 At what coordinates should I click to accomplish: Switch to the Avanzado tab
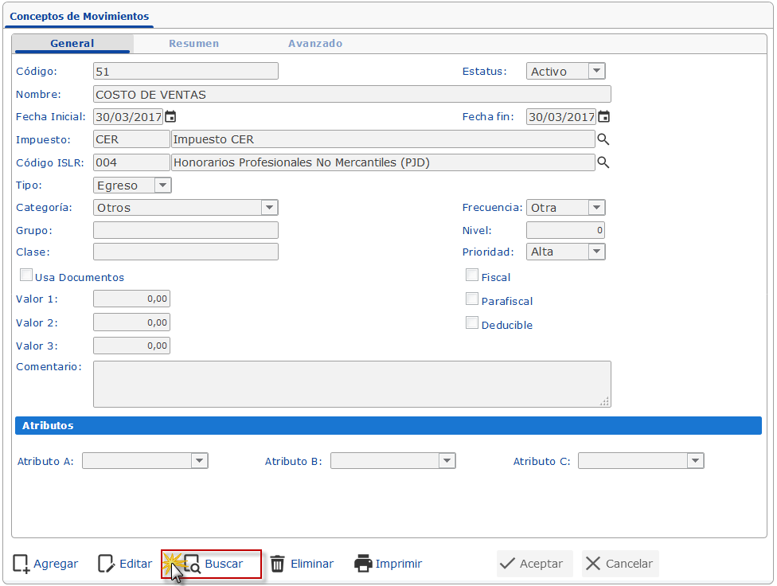click(315, 44)
